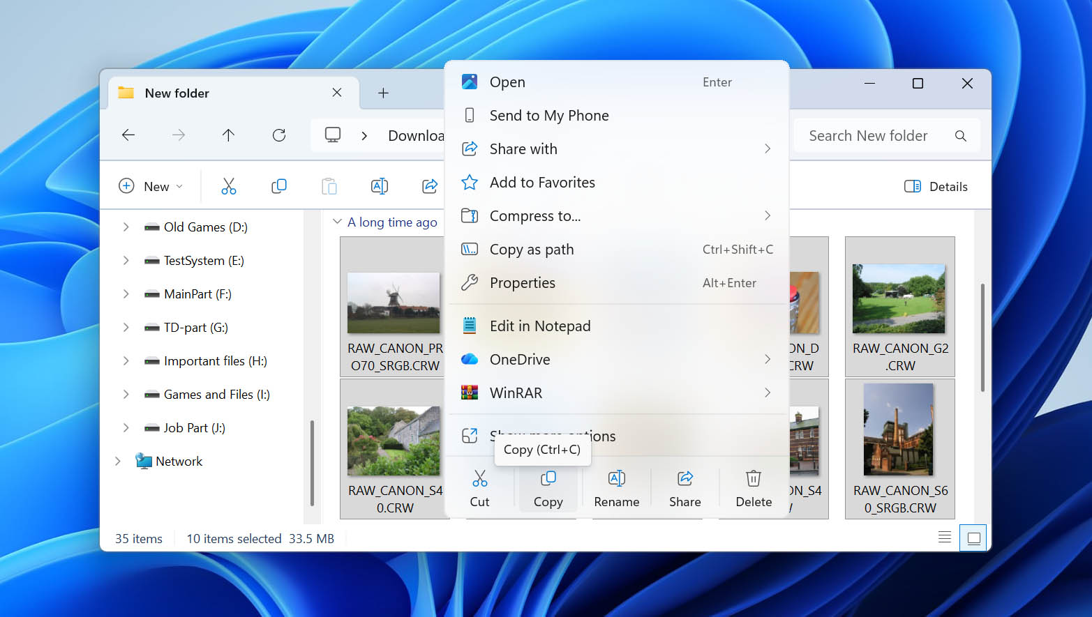This screenshot has width=1092, height=617.
Task: Click the Rename icon in context menu
Action: (617, 478)
